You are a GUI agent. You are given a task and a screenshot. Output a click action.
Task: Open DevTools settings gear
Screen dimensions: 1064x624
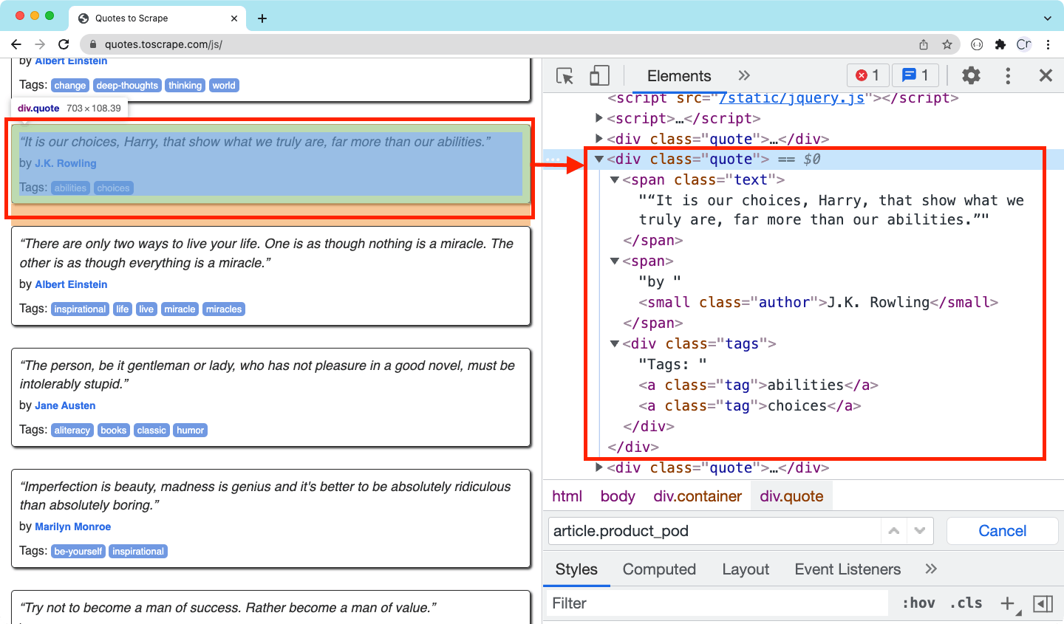[971, 75]
